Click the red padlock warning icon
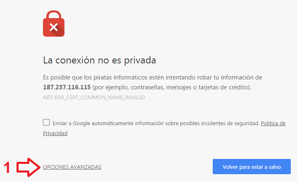The image size is (297, 182). (54, 23)
